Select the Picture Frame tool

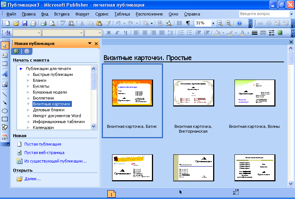point(5,84)
